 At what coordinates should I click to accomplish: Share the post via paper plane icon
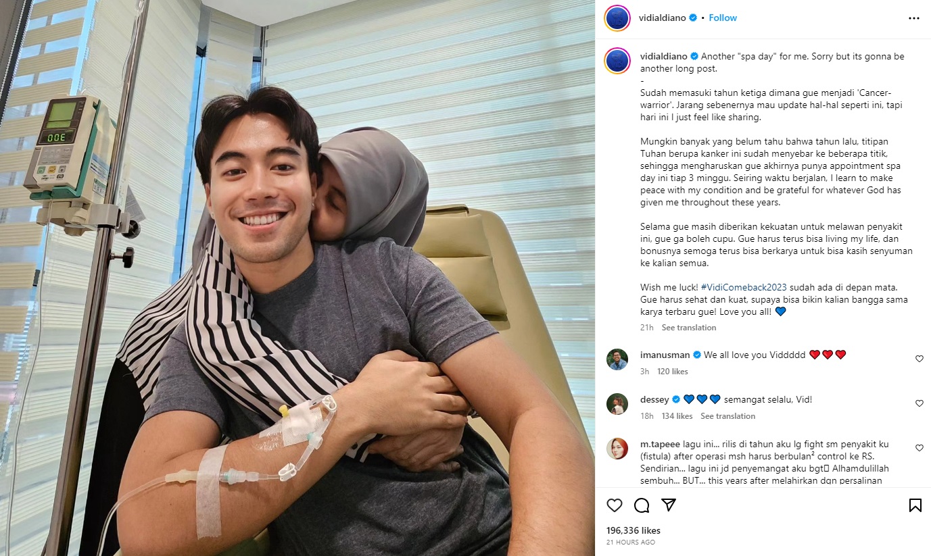[x=669, y=505]
